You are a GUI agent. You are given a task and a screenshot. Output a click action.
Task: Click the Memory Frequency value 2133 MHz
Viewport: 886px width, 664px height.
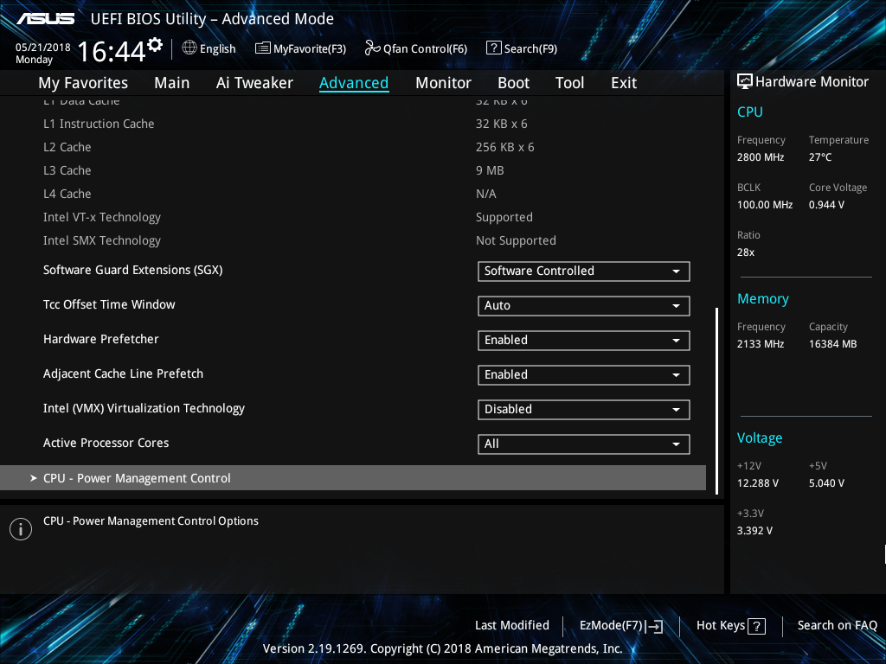point(761,344)
